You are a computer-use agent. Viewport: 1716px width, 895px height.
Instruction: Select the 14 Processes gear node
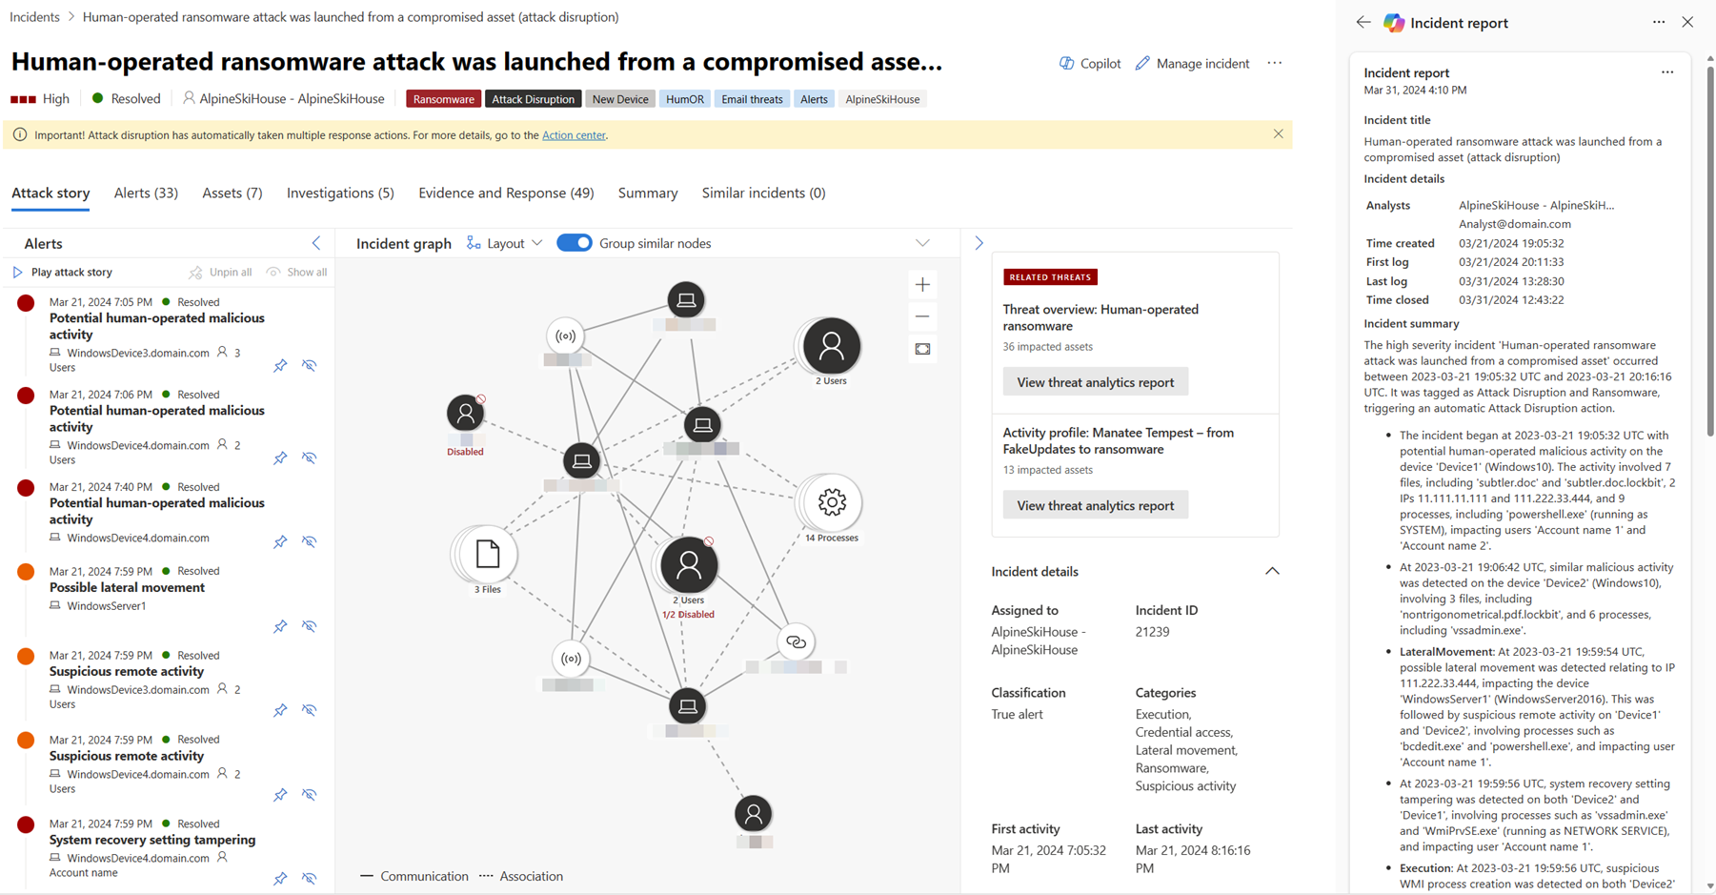[x=832, y=502]
